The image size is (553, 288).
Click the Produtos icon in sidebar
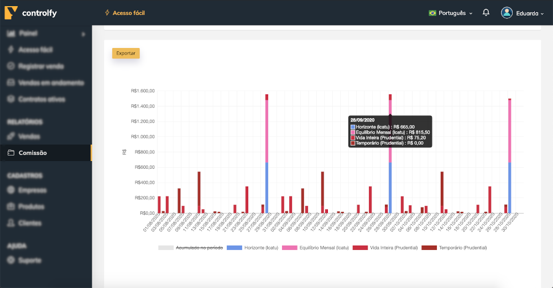click(x=11, y=206)
